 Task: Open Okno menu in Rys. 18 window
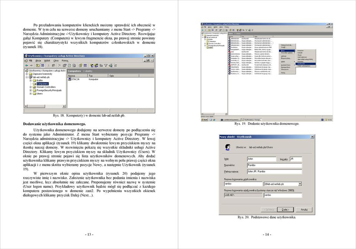pyautogui.click(x=56, y=61)
